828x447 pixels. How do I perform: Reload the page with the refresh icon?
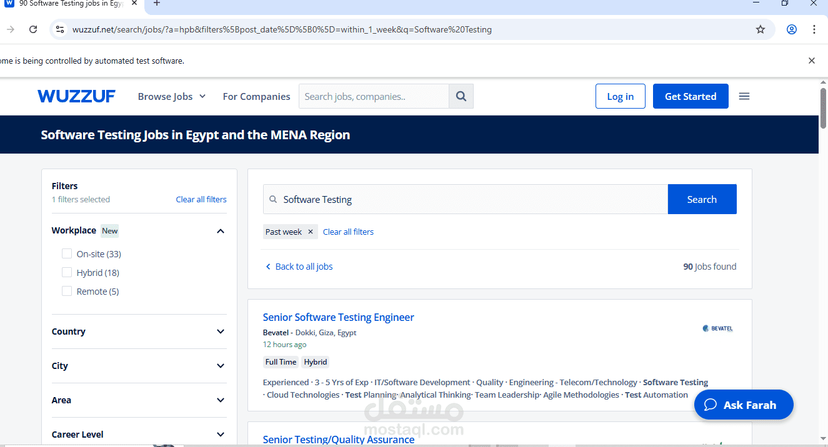33,29
